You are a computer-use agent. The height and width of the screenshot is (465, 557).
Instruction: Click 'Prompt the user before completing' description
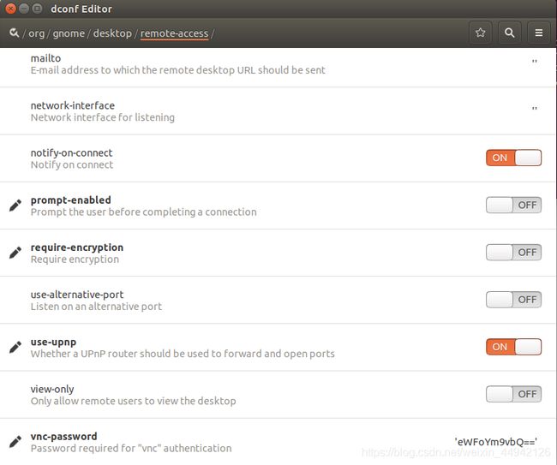[x=143, y=212]
